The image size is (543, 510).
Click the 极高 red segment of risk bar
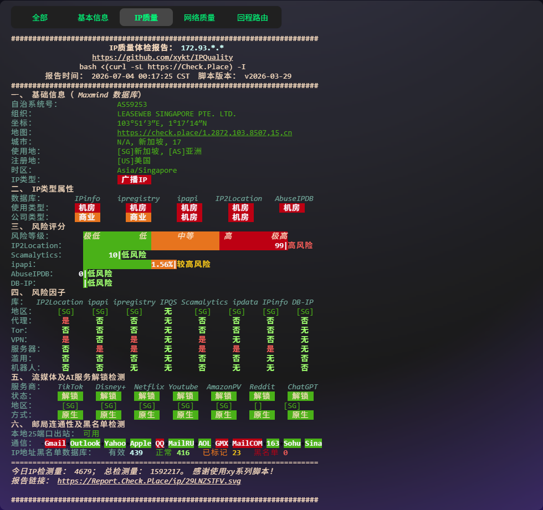pyautogui.click(x=279, y=236)
